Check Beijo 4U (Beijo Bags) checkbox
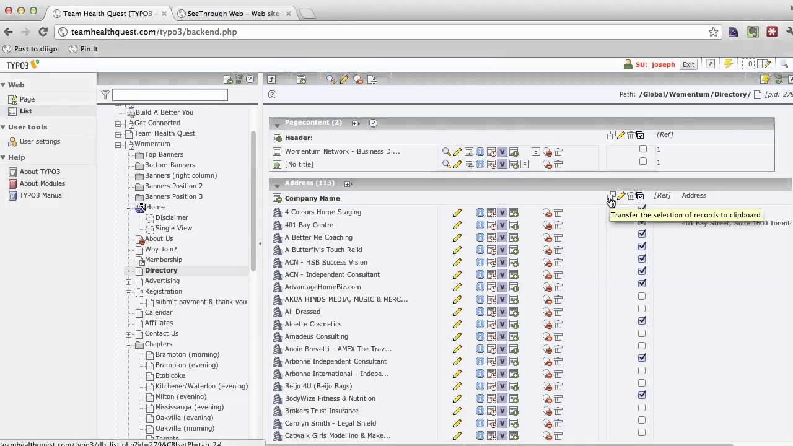The width and height of the screenshot is (793, 446). [x=642, y=383]
